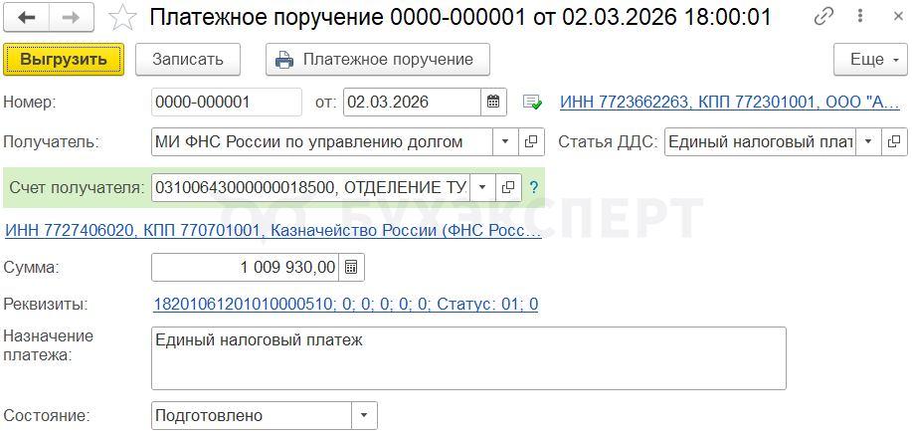Screen dimensions: 912x438
Task: Click the forward navigation arrow
Action: [72, 17]
